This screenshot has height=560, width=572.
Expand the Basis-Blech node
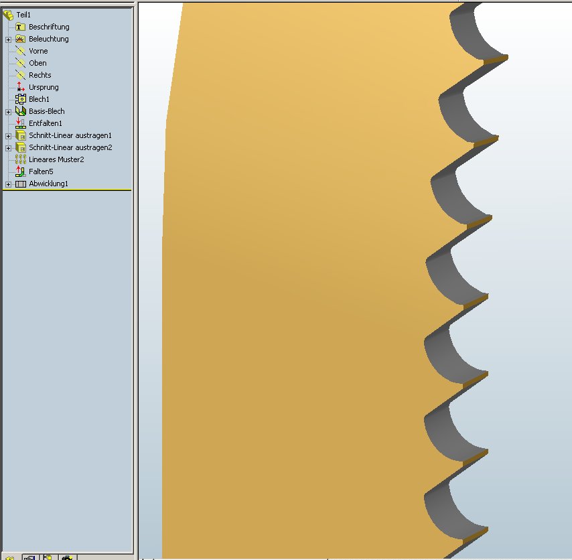[9, 112]
